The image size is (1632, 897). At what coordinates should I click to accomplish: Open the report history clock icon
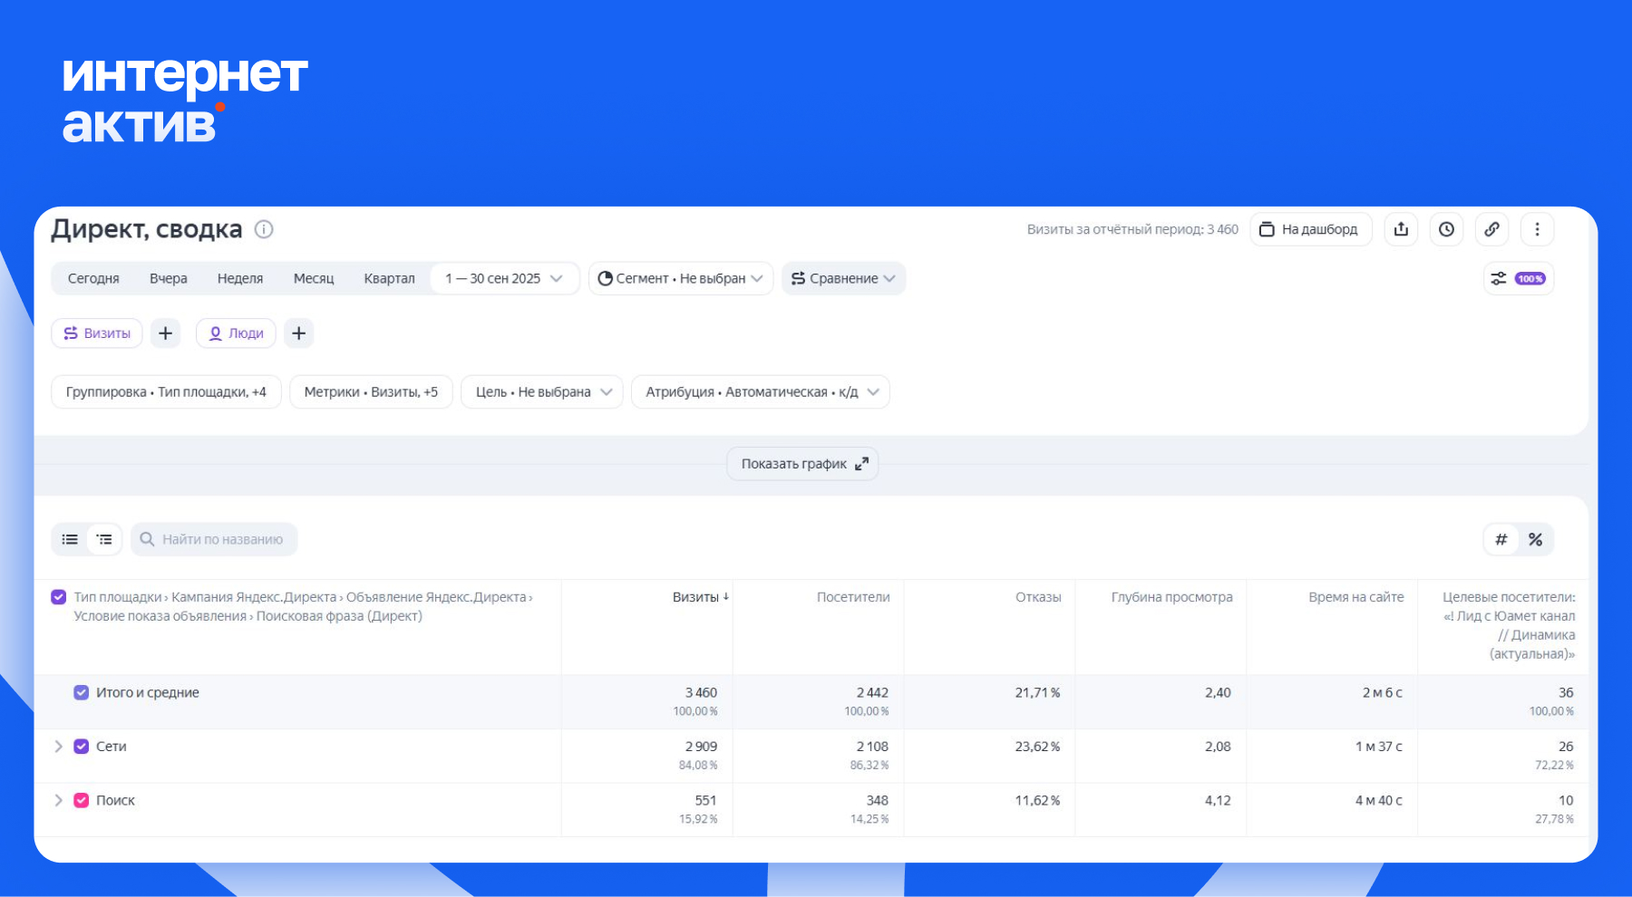click(1446, 229)
